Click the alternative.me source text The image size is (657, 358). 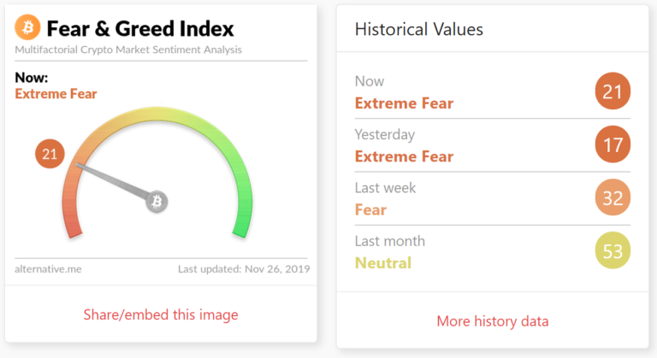pyautogui.click(x=48, y=269)
